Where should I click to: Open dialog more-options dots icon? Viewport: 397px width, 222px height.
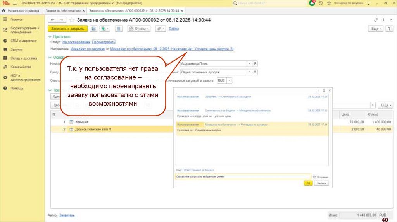click(318, 91)
